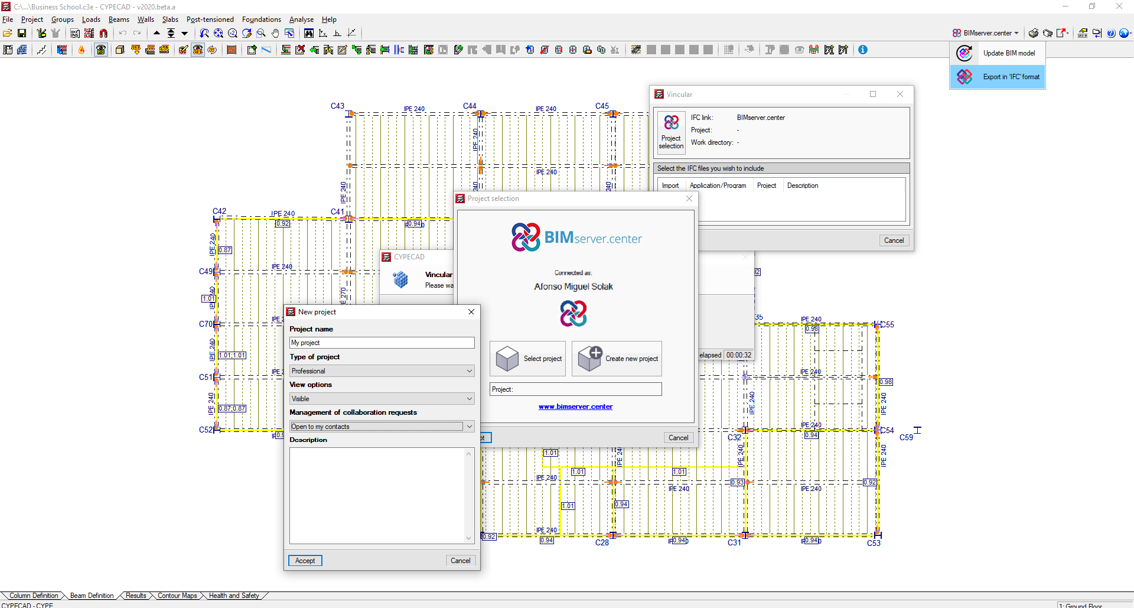
Task: Toggle the AB reference labels button
Action: point(101,50)
